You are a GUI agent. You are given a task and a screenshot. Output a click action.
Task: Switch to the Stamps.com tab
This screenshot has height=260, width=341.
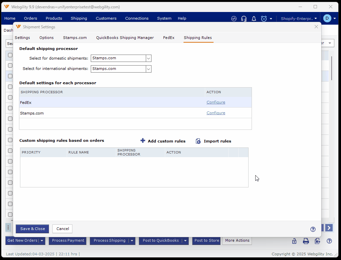pyautogui.click(x=75, y=38)
